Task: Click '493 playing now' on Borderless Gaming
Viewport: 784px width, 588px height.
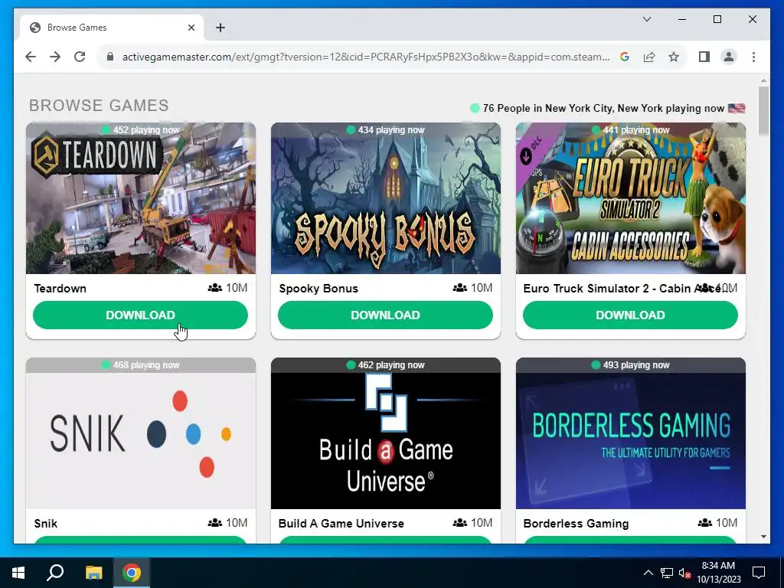Action: tap(636, 365)
